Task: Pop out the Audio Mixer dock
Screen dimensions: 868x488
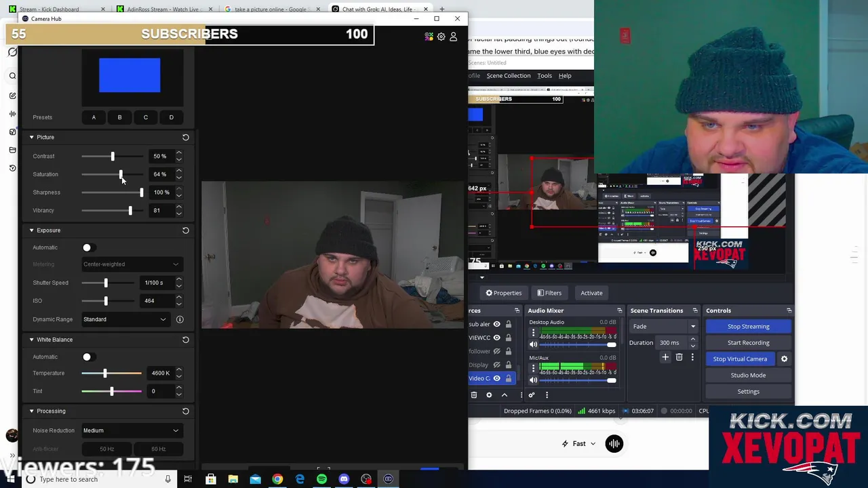Action: click(x=619, y=310)
